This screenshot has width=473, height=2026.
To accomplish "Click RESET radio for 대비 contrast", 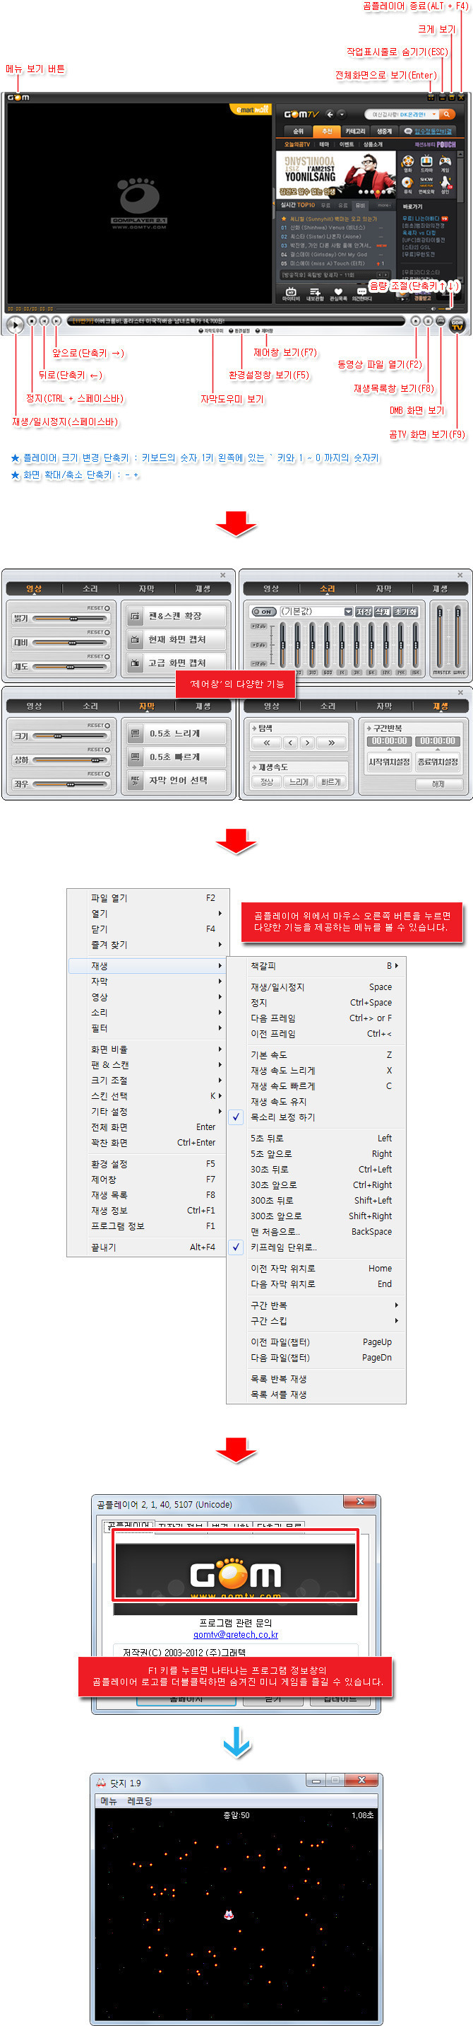I will 107,632.
